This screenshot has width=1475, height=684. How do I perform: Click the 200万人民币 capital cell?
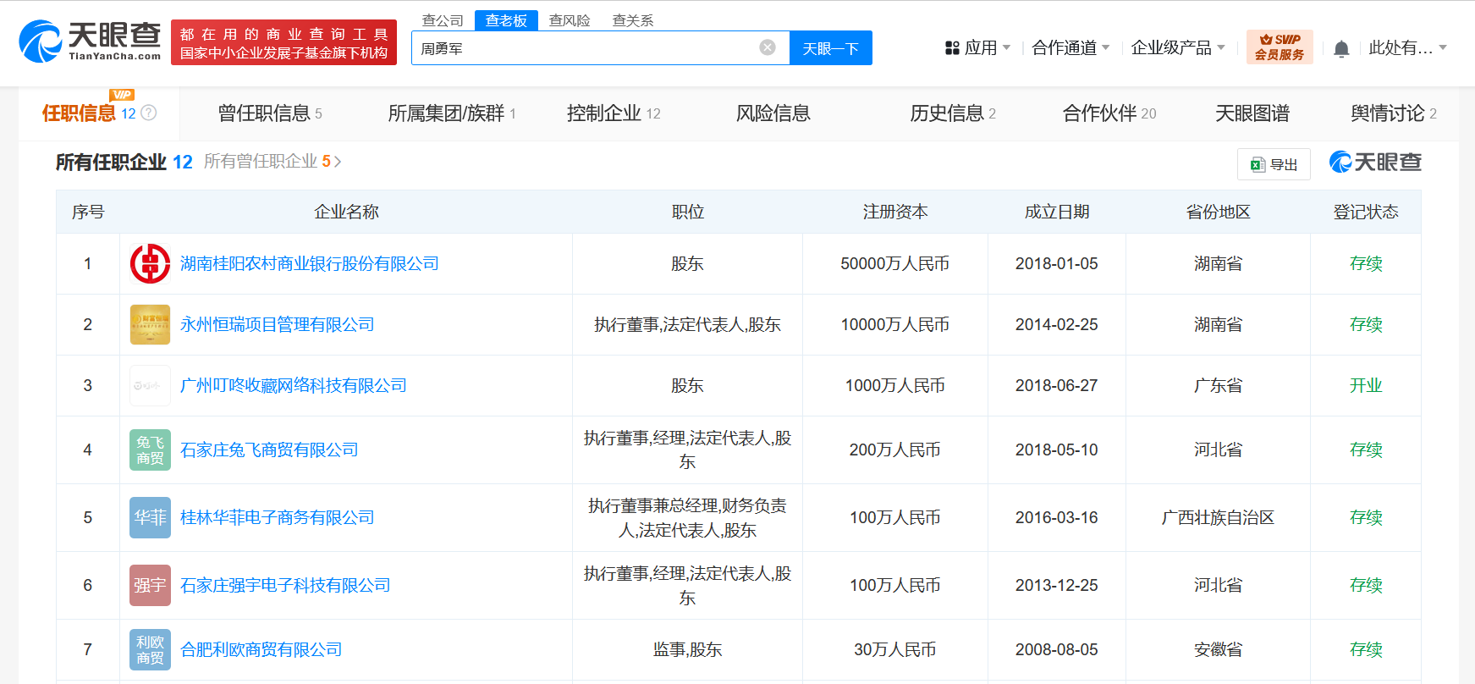pos(895,450)
